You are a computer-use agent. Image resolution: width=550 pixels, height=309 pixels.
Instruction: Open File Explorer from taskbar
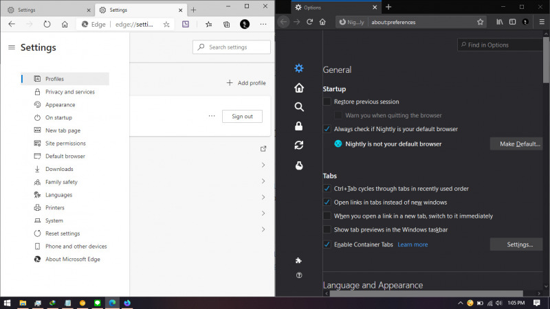[23, 303]
